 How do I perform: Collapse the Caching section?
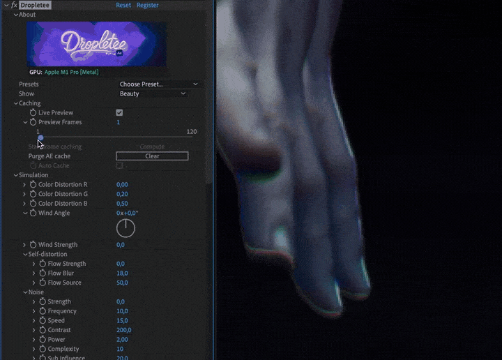pos(15,103)
